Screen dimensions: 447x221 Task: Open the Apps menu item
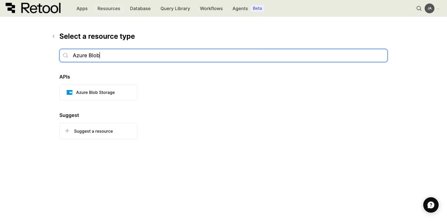click(82, 8)
